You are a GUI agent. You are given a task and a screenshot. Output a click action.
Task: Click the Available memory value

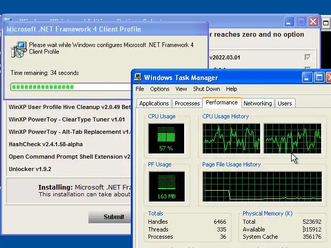tap(312, 229)
